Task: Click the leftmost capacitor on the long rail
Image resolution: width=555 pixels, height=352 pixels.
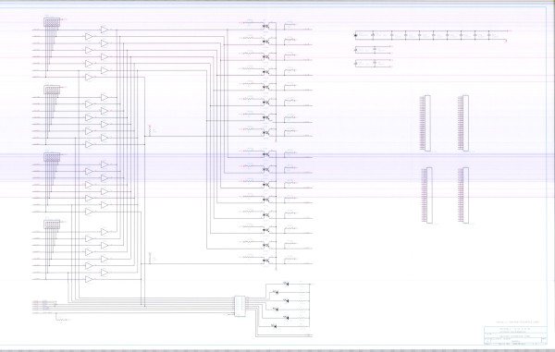Action: 356,35
